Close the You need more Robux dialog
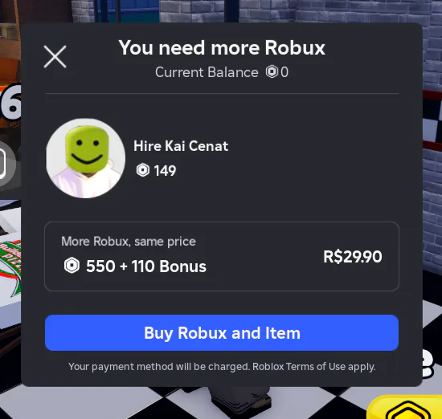442x419 pixels. 55,57
